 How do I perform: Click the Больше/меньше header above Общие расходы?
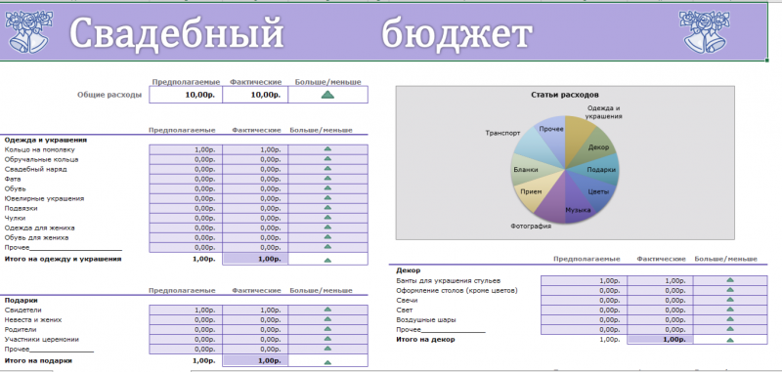328,82
